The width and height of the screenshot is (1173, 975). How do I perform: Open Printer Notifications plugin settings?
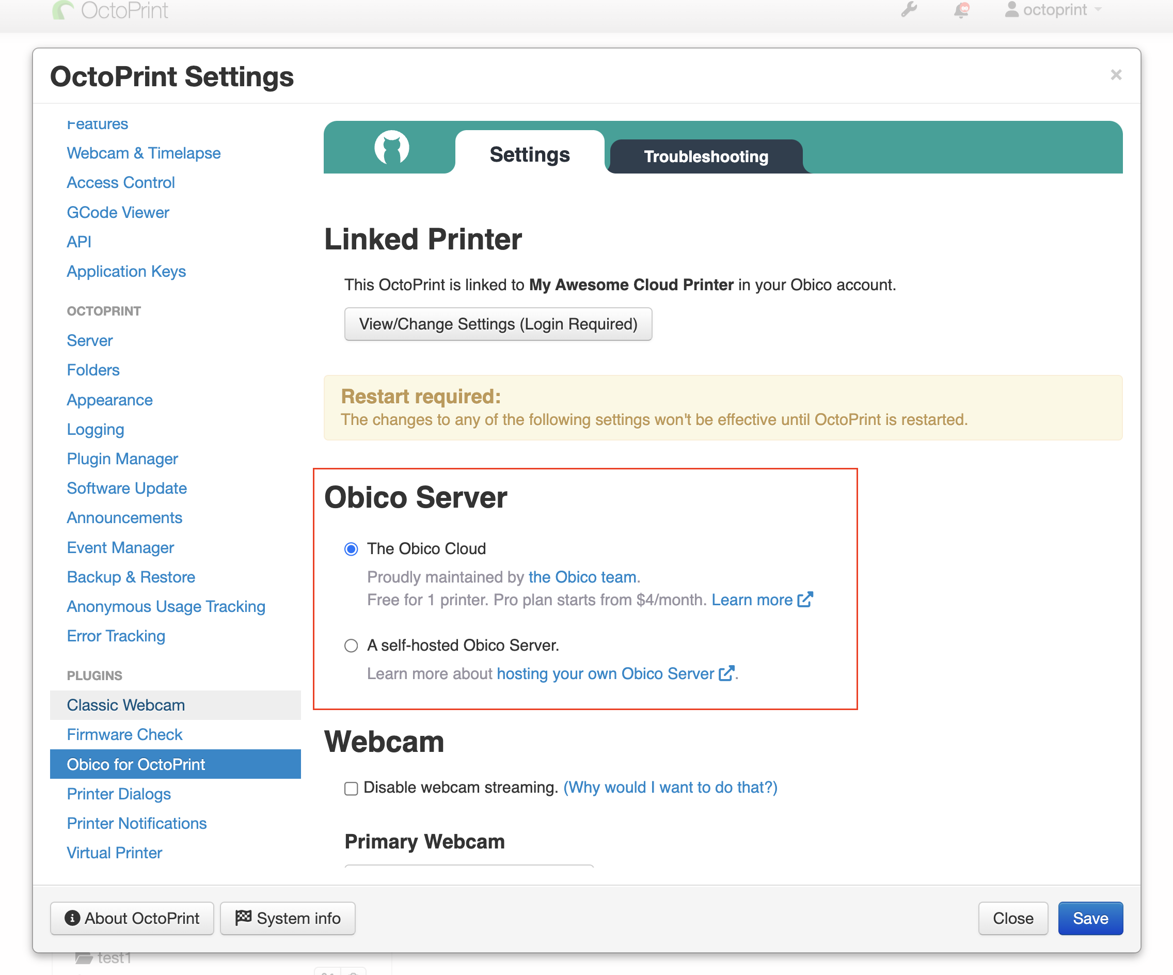[x=137, y=824]
